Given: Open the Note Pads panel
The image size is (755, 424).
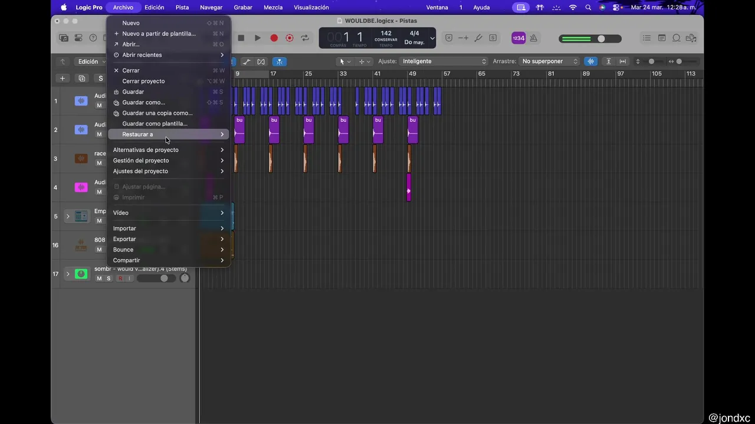Looking at the screenshot, I should pos(662,38).
